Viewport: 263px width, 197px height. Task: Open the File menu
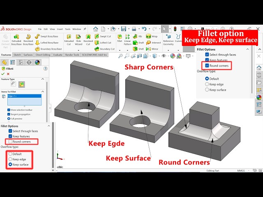pos(40,29)
